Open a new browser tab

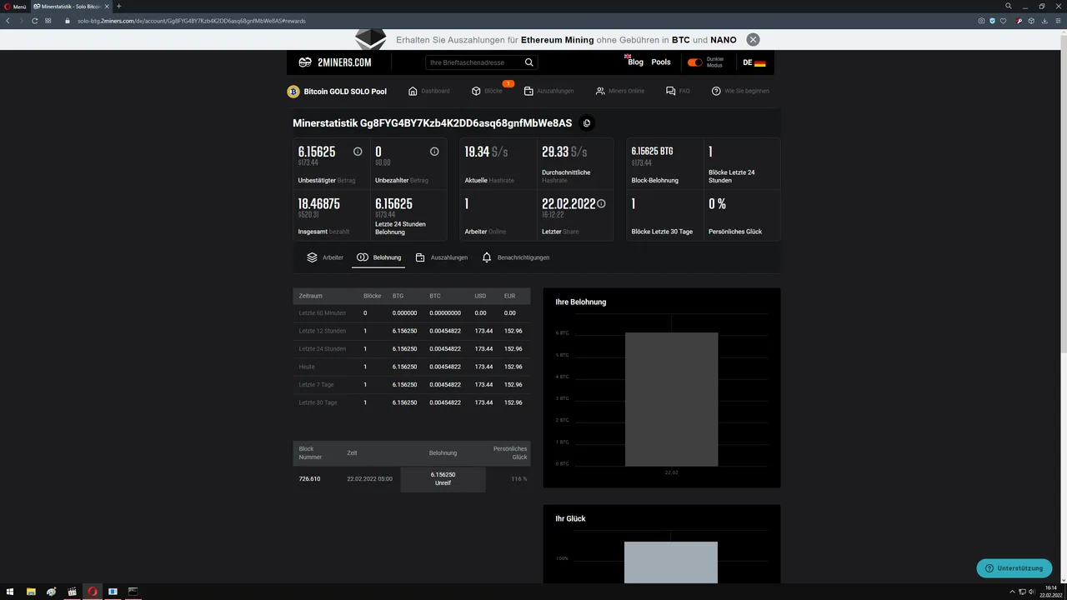[x=118, y=6]
